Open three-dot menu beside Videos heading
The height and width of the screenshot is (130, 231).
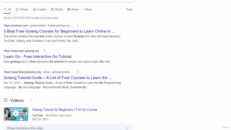[31, 100]
